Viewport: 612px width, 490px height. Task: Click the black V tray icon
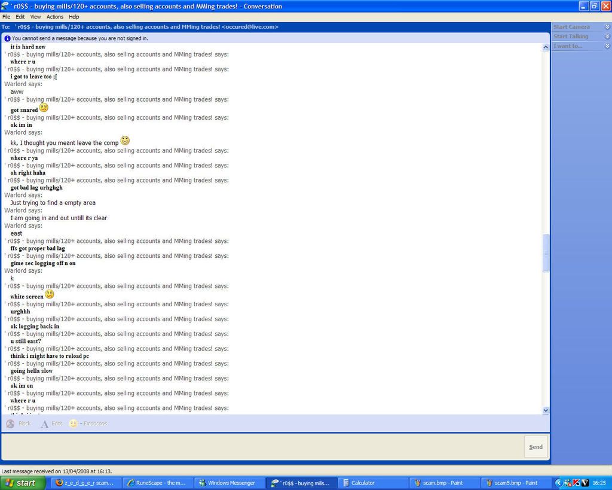point(585,483)
